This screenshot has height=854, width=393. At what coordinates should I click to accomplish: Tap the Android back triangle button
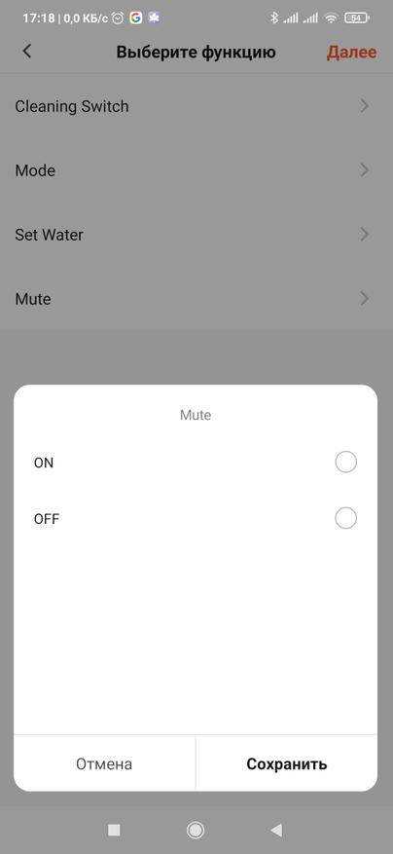[276, 830]
